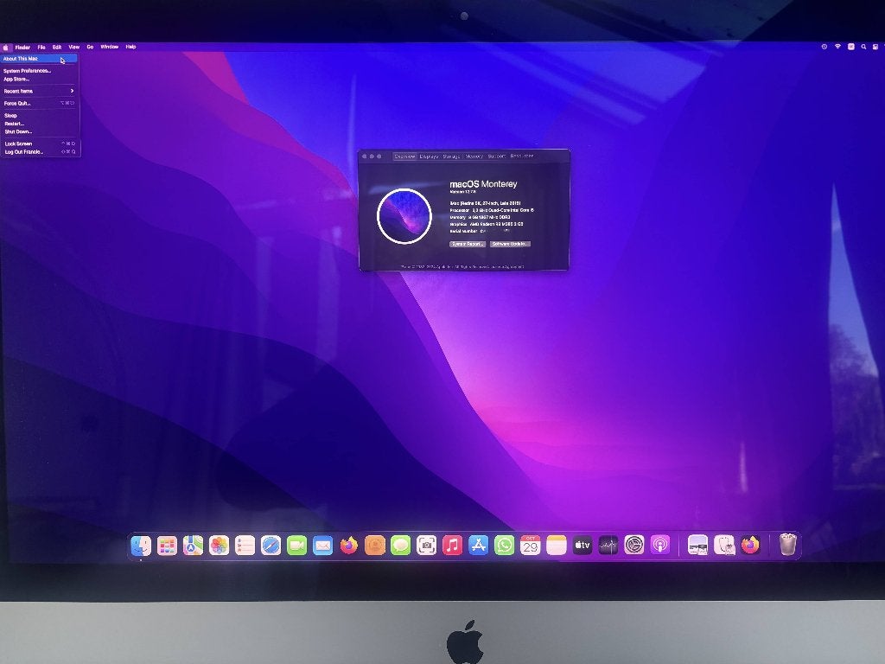Launch Safari from the Dock
The width and height of the screenshot is (885, 664).
point(271,546)
